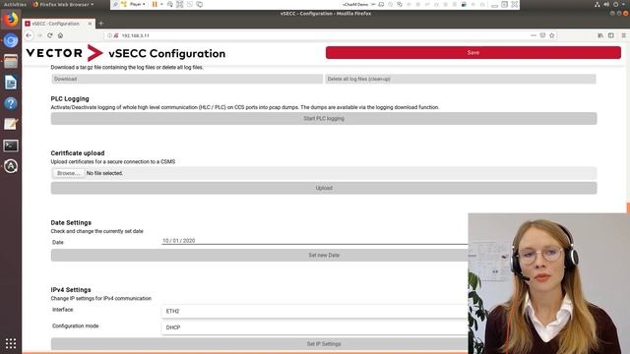Open LibreOffice Writer from the dock
630x354 pixels.
11,83
